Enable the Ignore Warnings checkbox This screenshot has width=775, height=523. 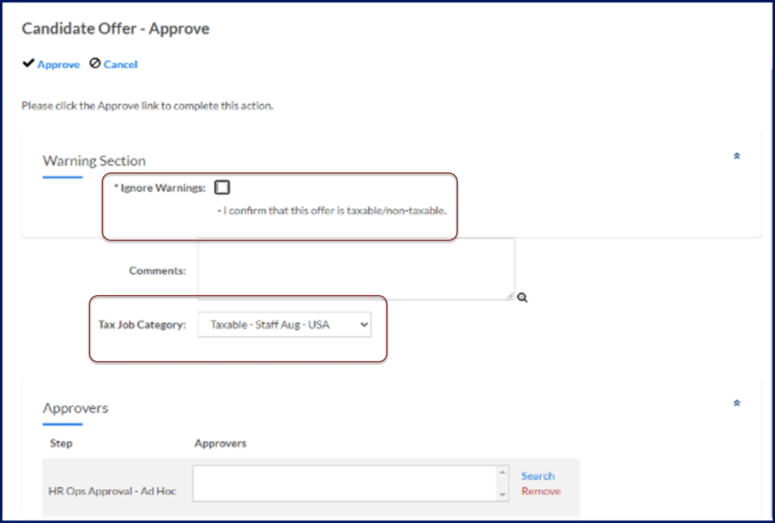pos(222,187)
